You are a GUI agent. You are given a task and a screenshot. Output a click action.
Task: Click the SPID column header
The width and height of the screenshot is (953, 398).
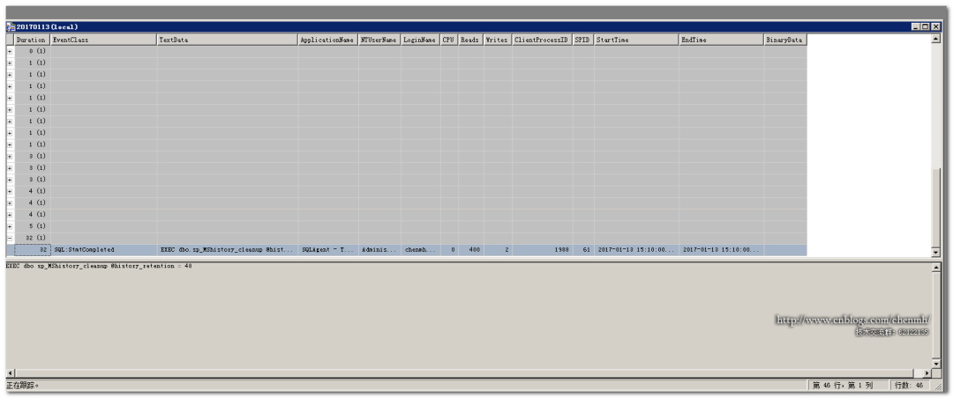[x=583, y=40]
